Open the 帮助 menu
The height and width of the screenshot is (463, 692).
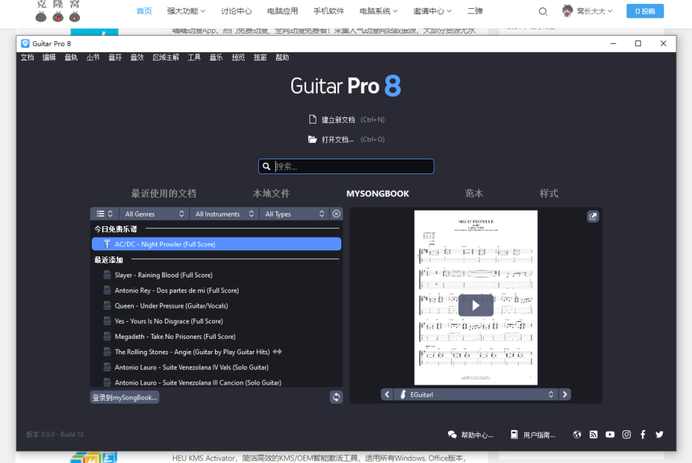click(282, 57)
